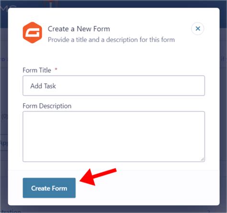
Task: Click the dimmed overlay right of the dialog
Action: coord(223,112)
